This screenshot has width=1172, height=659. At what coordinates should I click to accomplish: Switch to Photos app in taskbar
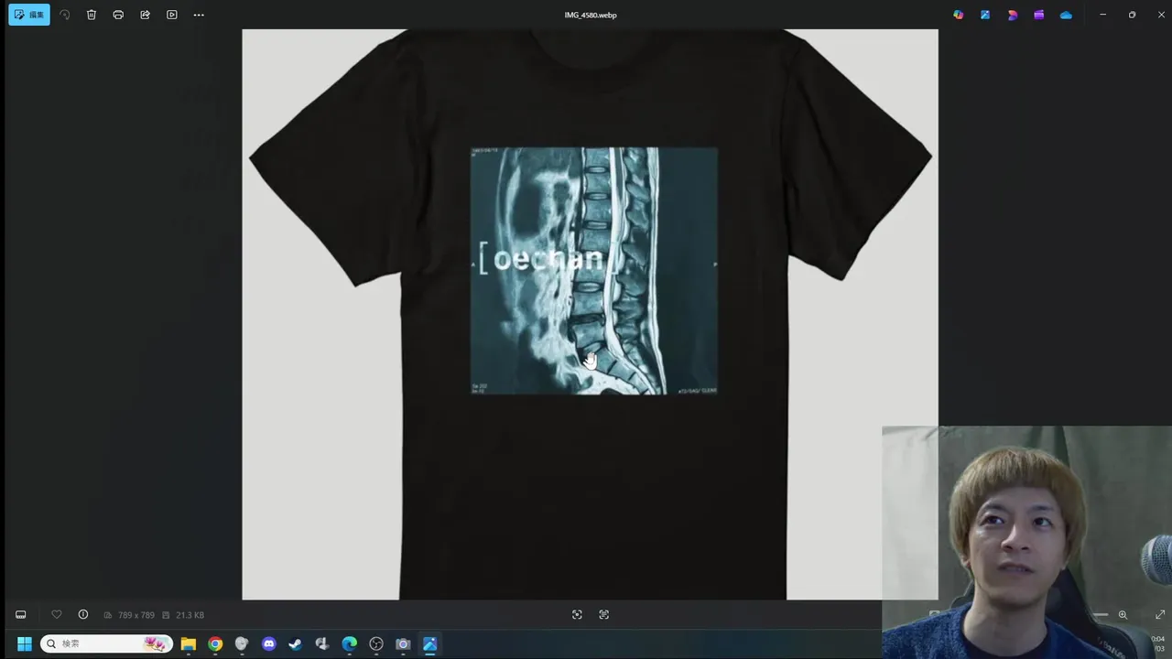(430, 644)
